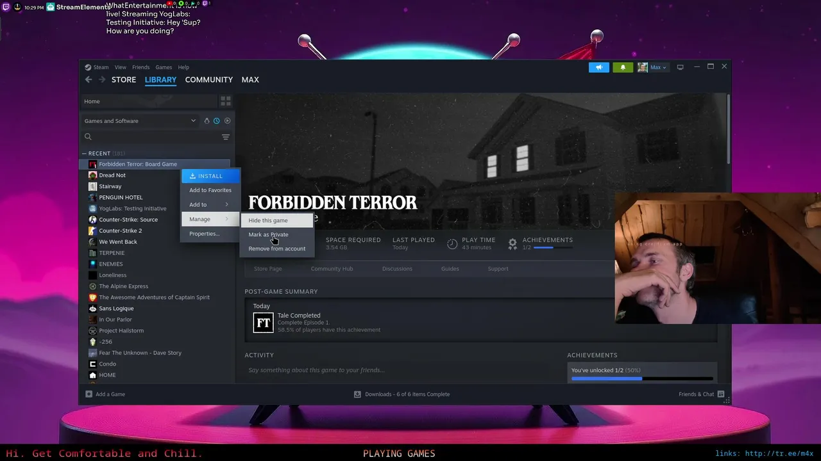Expand the Add to submenu
The image size is (821, 461).
(210, 204)
